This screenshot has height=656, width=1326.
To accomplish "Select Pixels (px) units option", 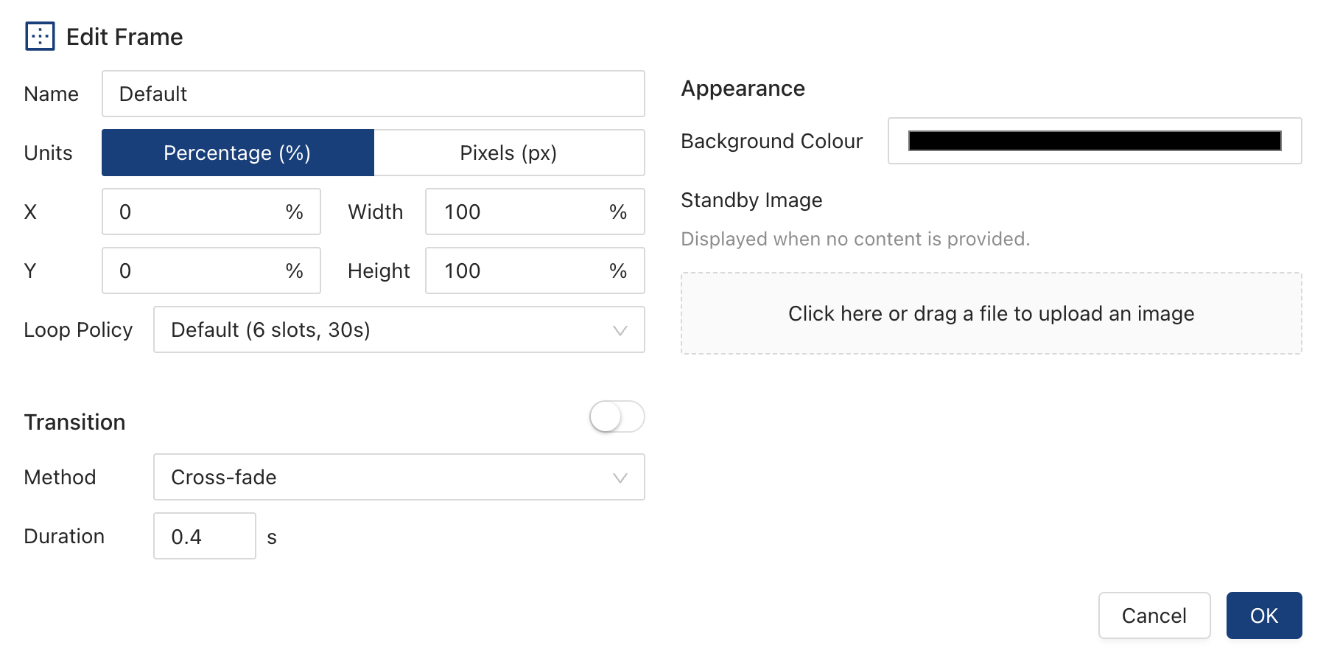I will (x=508, y=153).
